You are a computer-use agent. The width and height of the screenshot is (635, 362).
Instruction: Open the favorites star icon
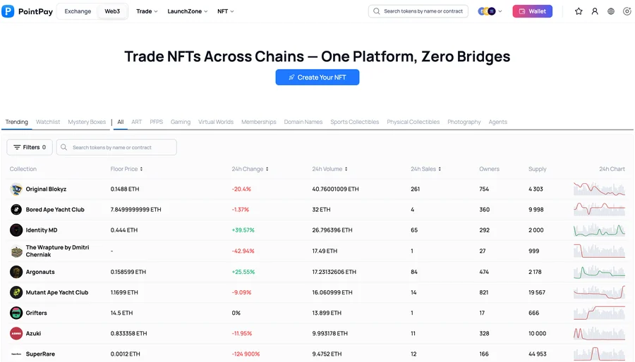[x=579, y=11]
